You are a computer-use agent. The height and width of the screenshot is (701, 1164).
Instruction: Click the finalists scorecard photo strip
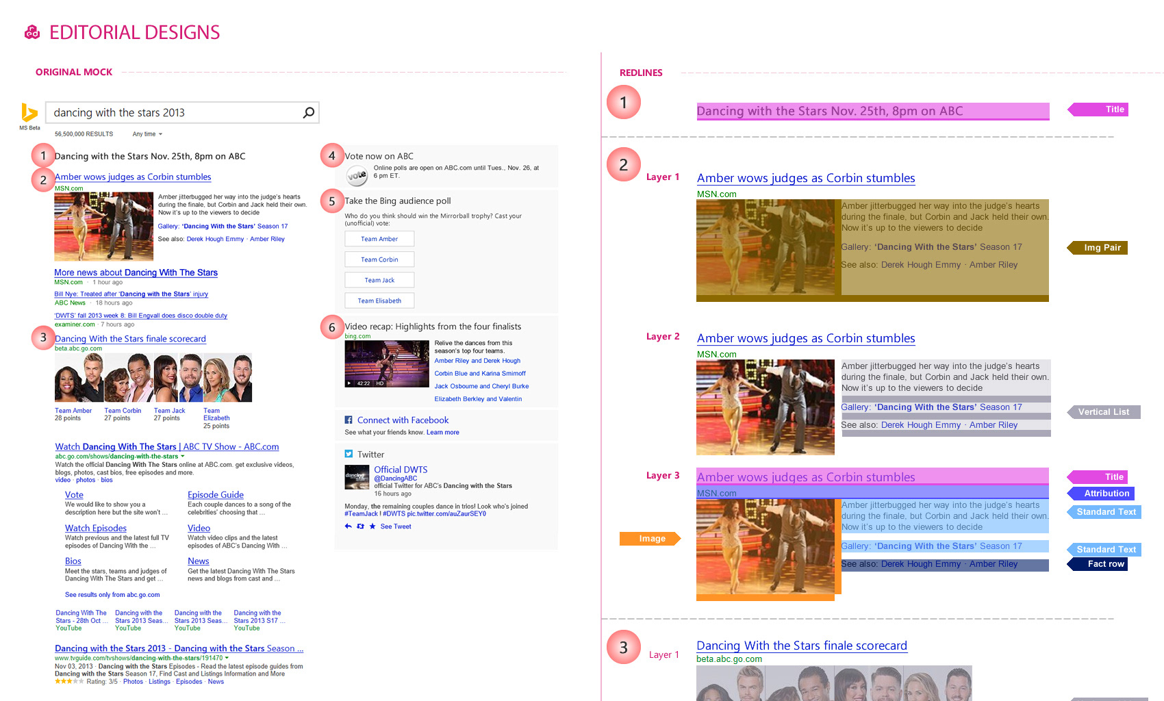point(153,377)
